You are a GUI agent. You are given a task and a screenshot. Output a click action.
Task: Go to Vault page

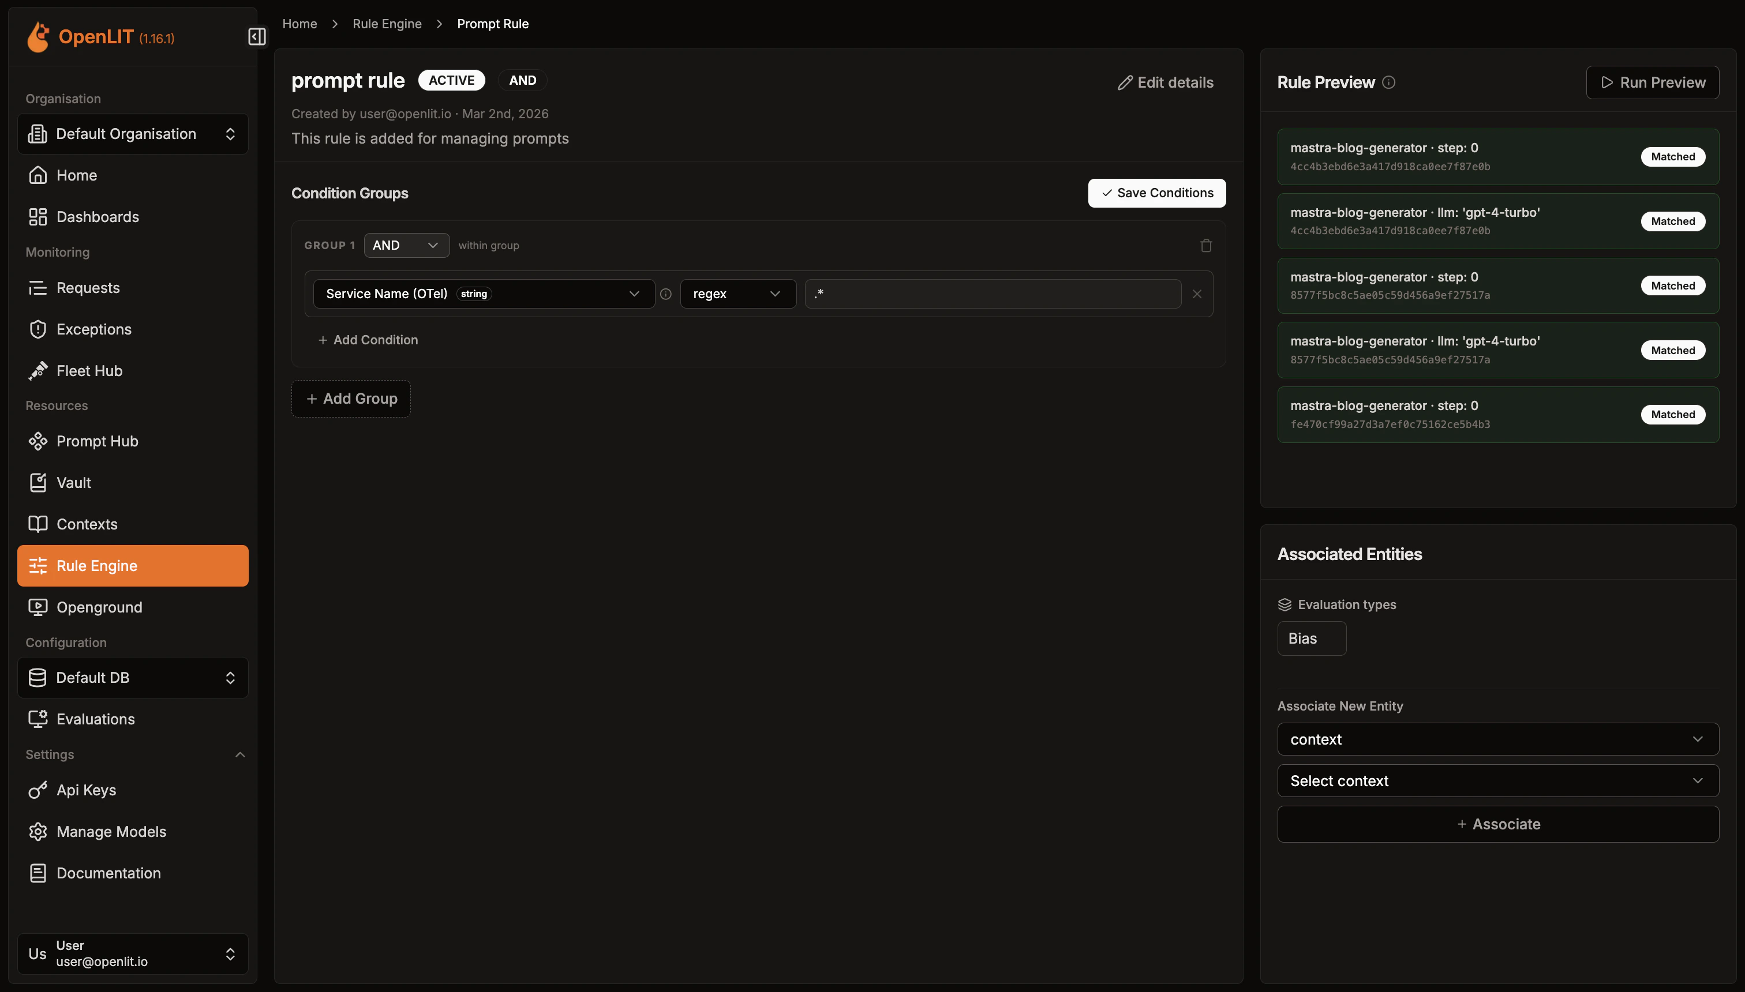coord(74,482)
